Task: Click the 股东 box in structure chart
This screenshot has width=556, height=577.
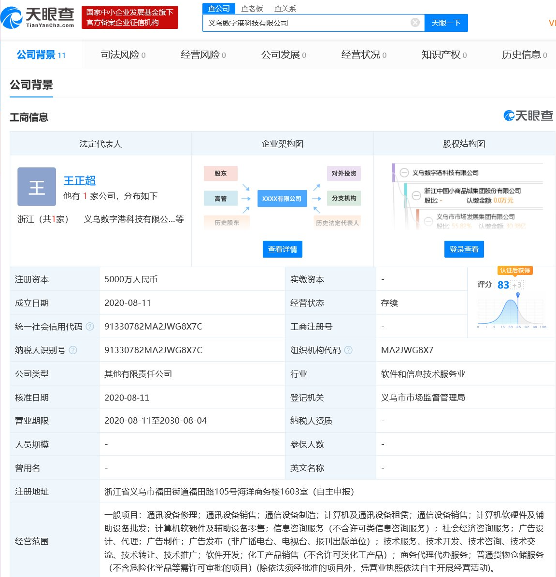Action: point(221,173)
